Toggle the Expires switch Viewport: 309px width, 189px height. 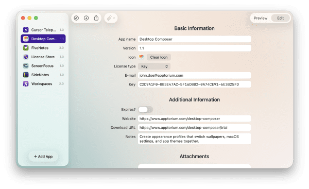pyautogui.click(x=145, y=110)
